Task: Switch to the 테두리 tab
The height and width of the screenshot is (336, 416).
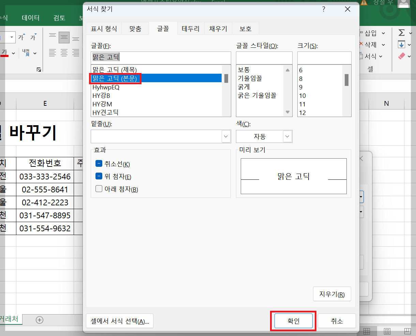Action: 191,29
